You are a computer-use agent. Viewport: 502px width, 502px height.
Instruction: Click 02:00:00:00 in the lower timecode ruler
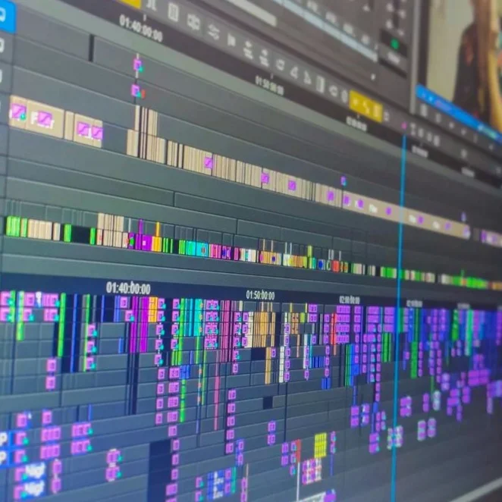coord(350,300)
